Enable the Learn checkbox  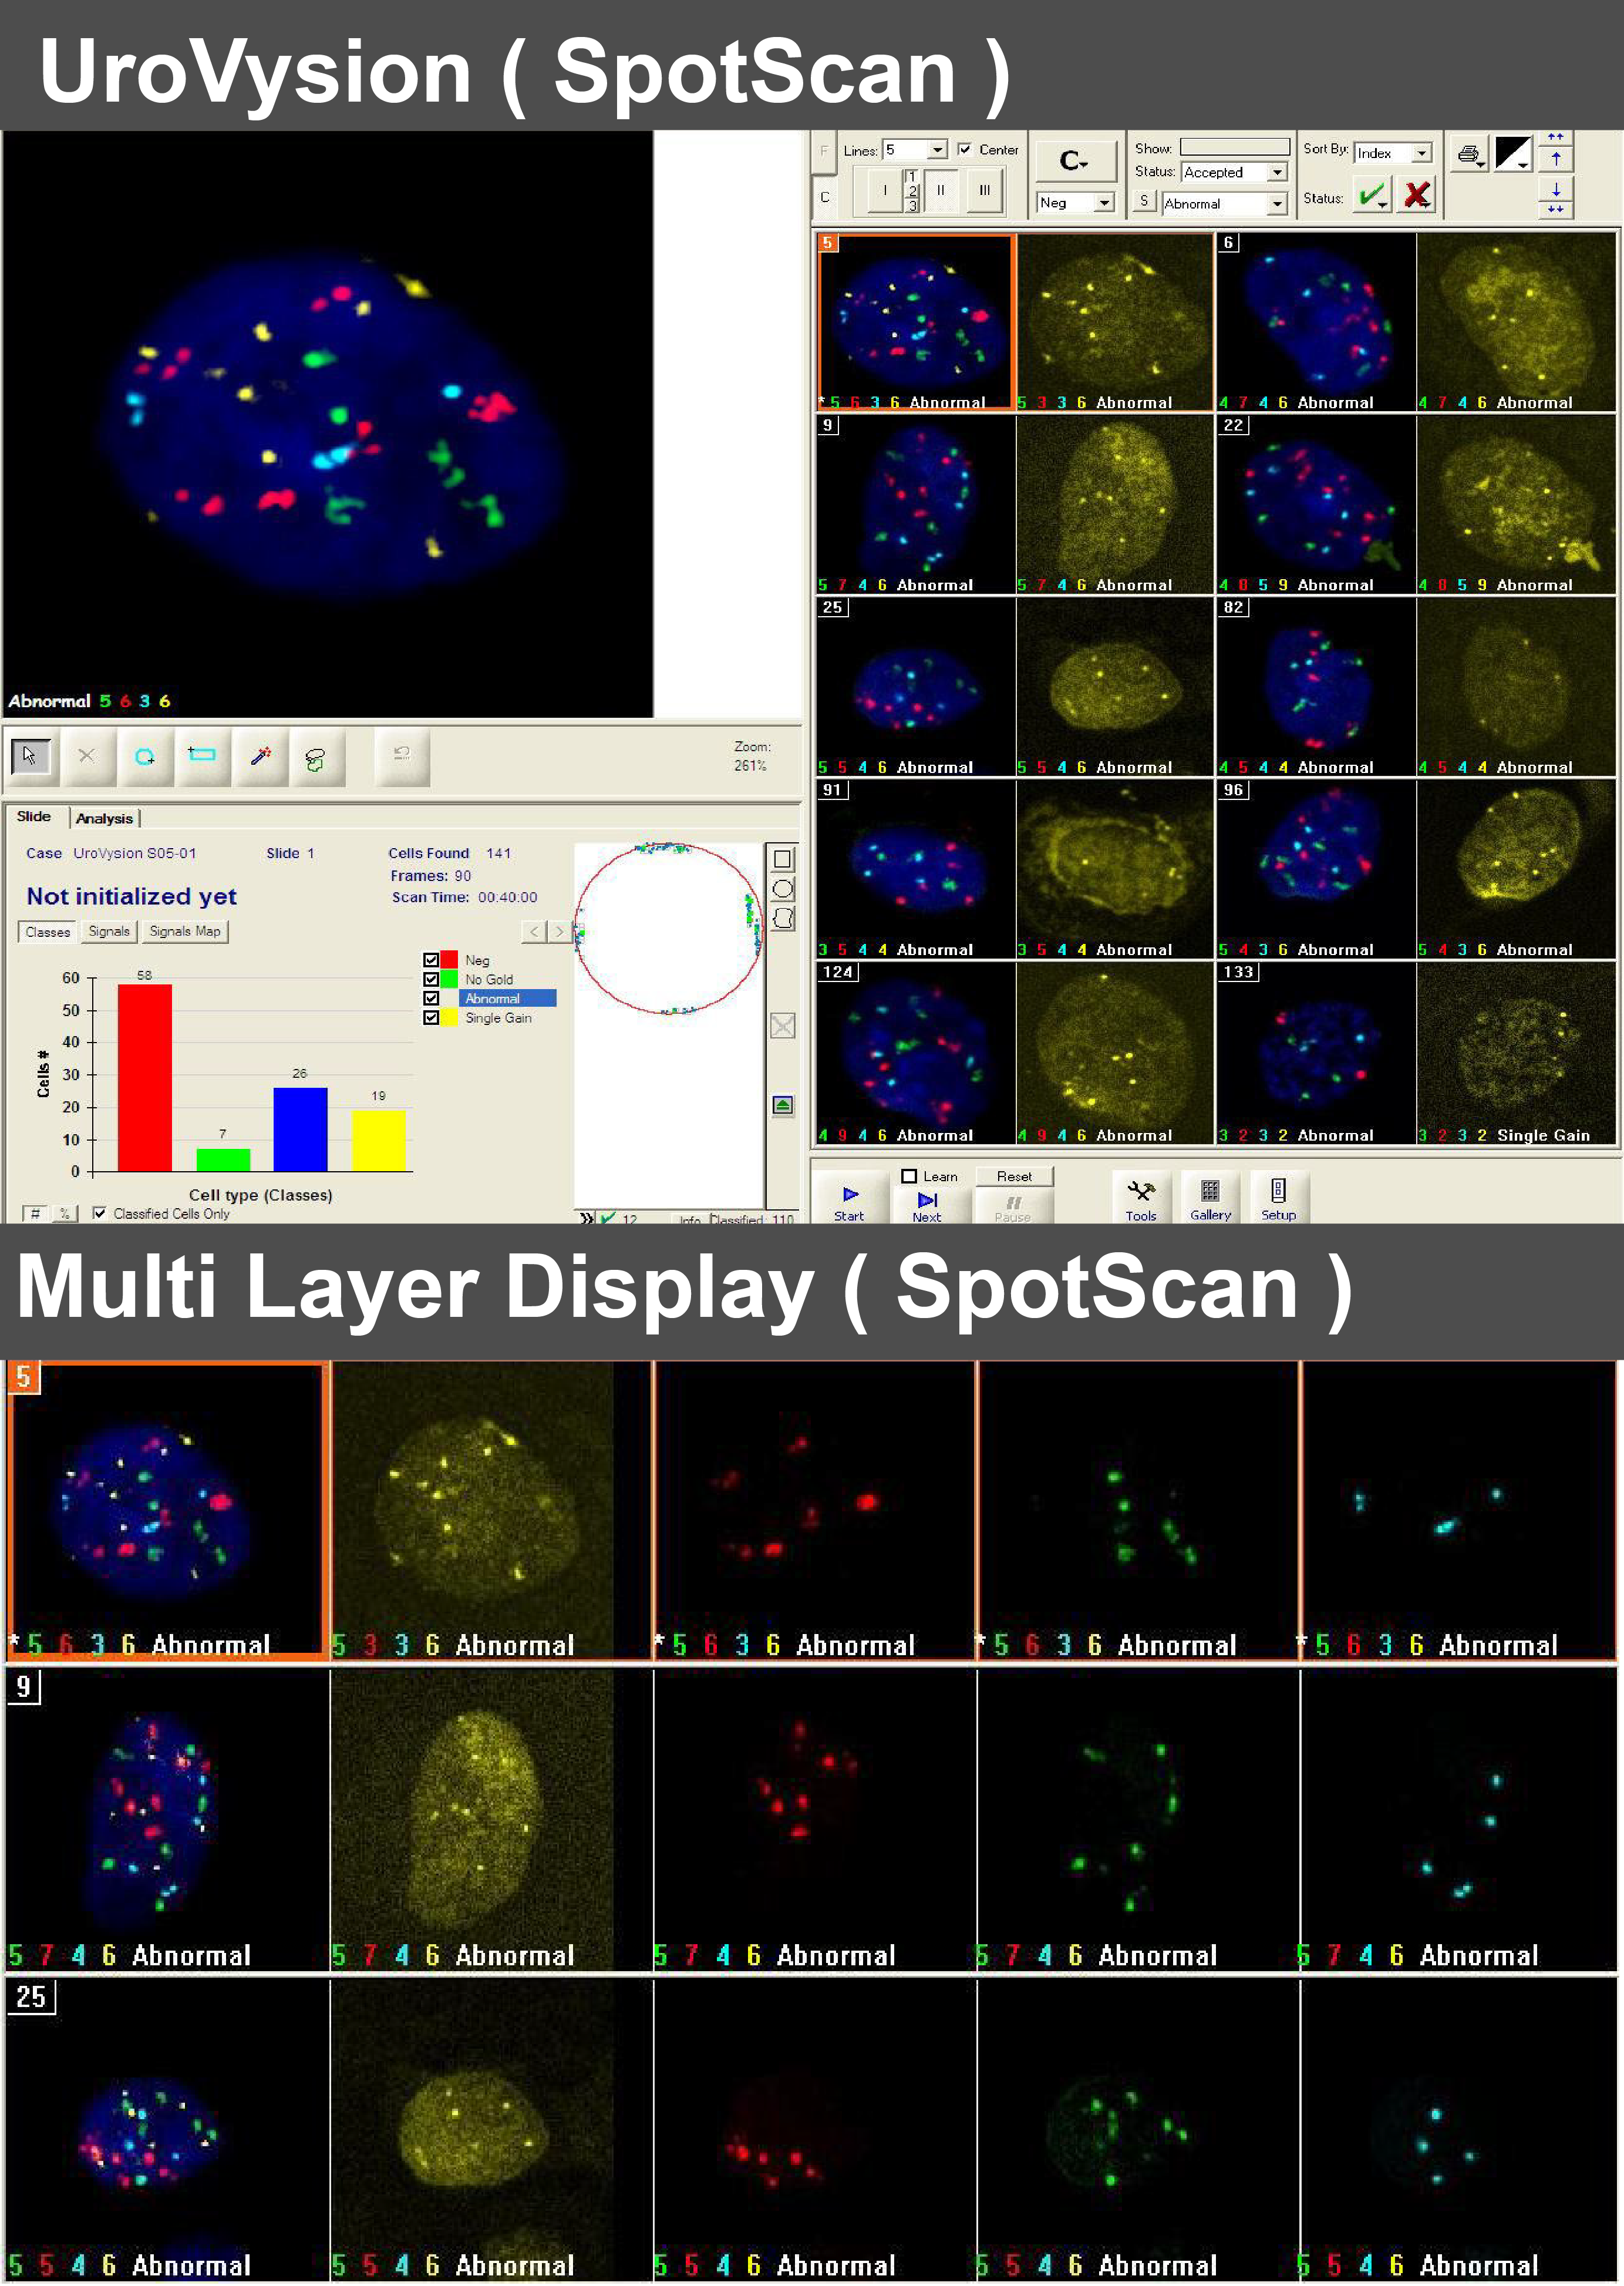[909, 1176]
